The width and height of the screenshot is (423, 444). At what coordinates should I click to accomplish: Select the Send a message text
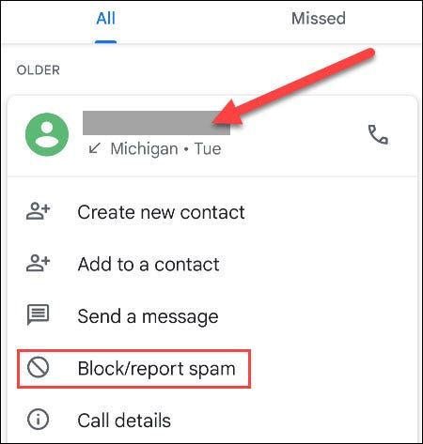pyautogui.click(x=148, y=316)
